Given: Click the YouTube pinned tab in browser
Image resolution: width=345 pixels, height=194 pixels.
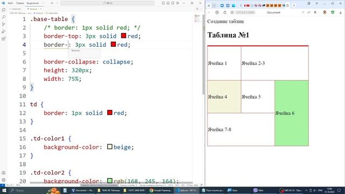Looking at the screenshot, I should pyautogui.click(x=248, y=5).
